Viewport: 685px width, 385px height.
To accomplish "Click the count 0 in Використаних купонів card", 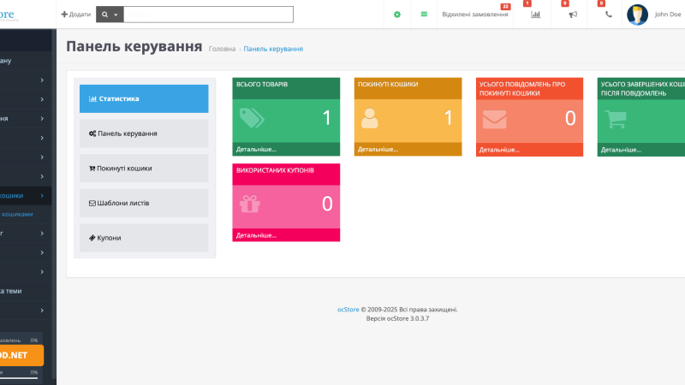I will point(327,204).
